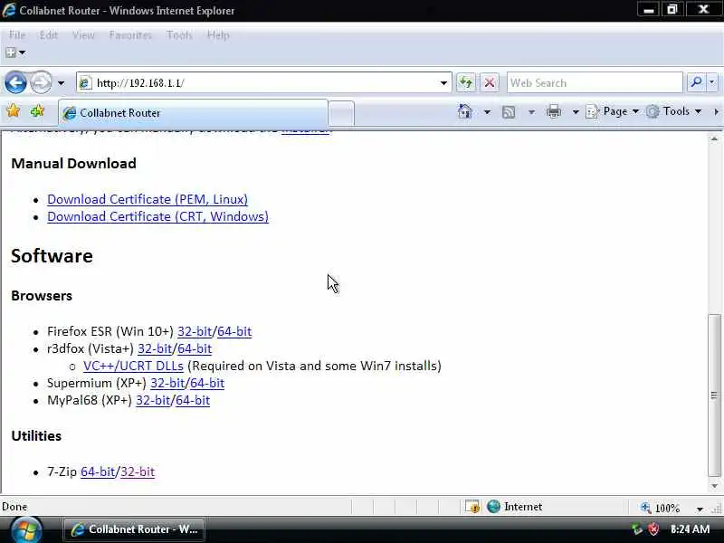
Task: Download r3dfox 64-bit
Action: pos(195,348)
